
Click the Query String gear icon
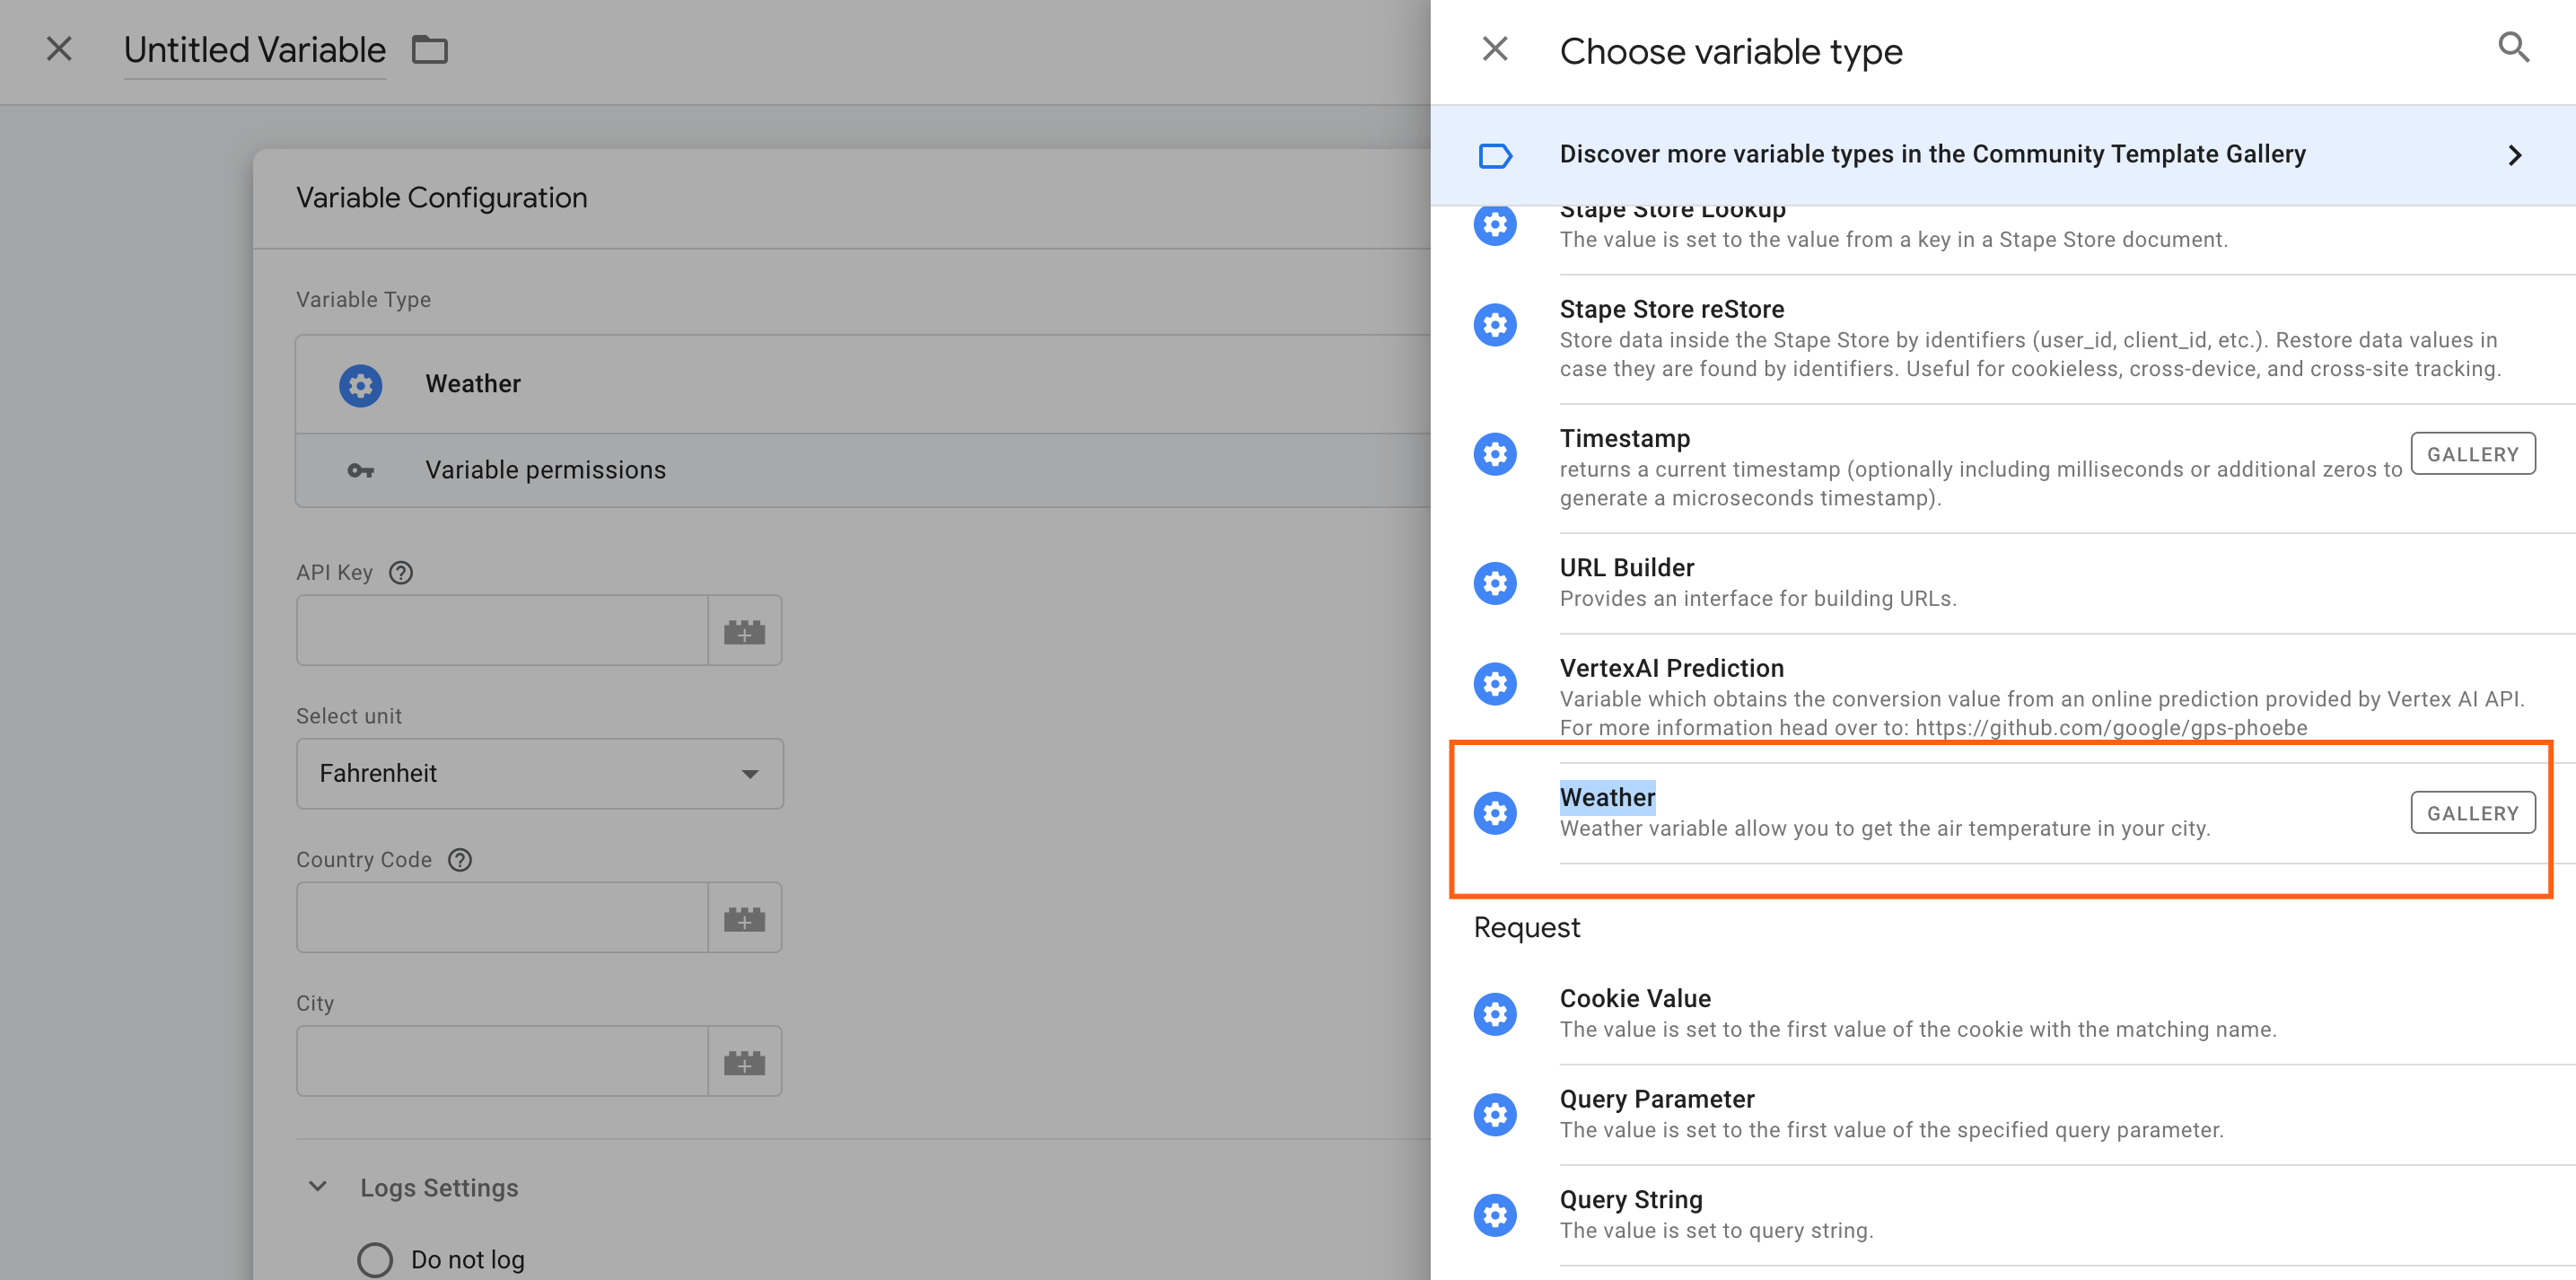[x=1495, y=1215]
